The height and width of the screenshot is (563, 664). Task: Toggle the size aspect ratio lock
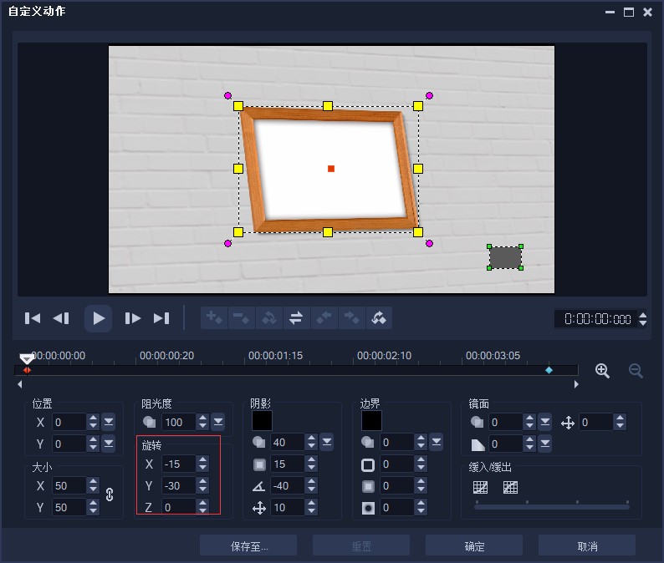(109, 495)
